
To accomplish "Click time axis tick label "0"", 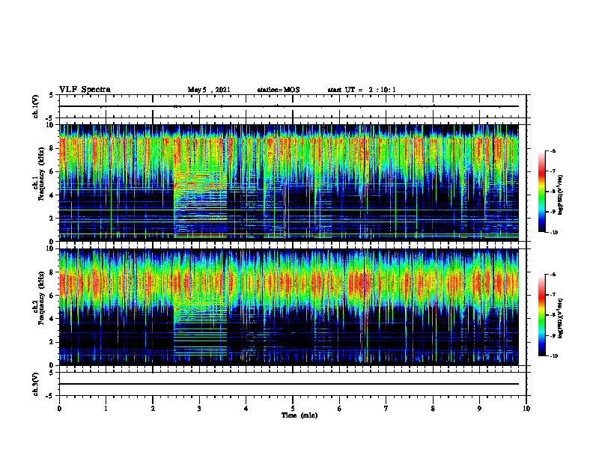I will coord(59,409).
